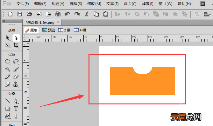The height and width of the screenshot is (126, 213).
Task: Switch to 2 幅 two-up view
Action: click(64, 30)
